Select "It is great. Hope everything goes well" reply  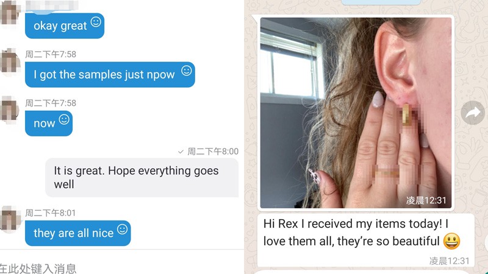pyautogui.click(x=142, y=177)
